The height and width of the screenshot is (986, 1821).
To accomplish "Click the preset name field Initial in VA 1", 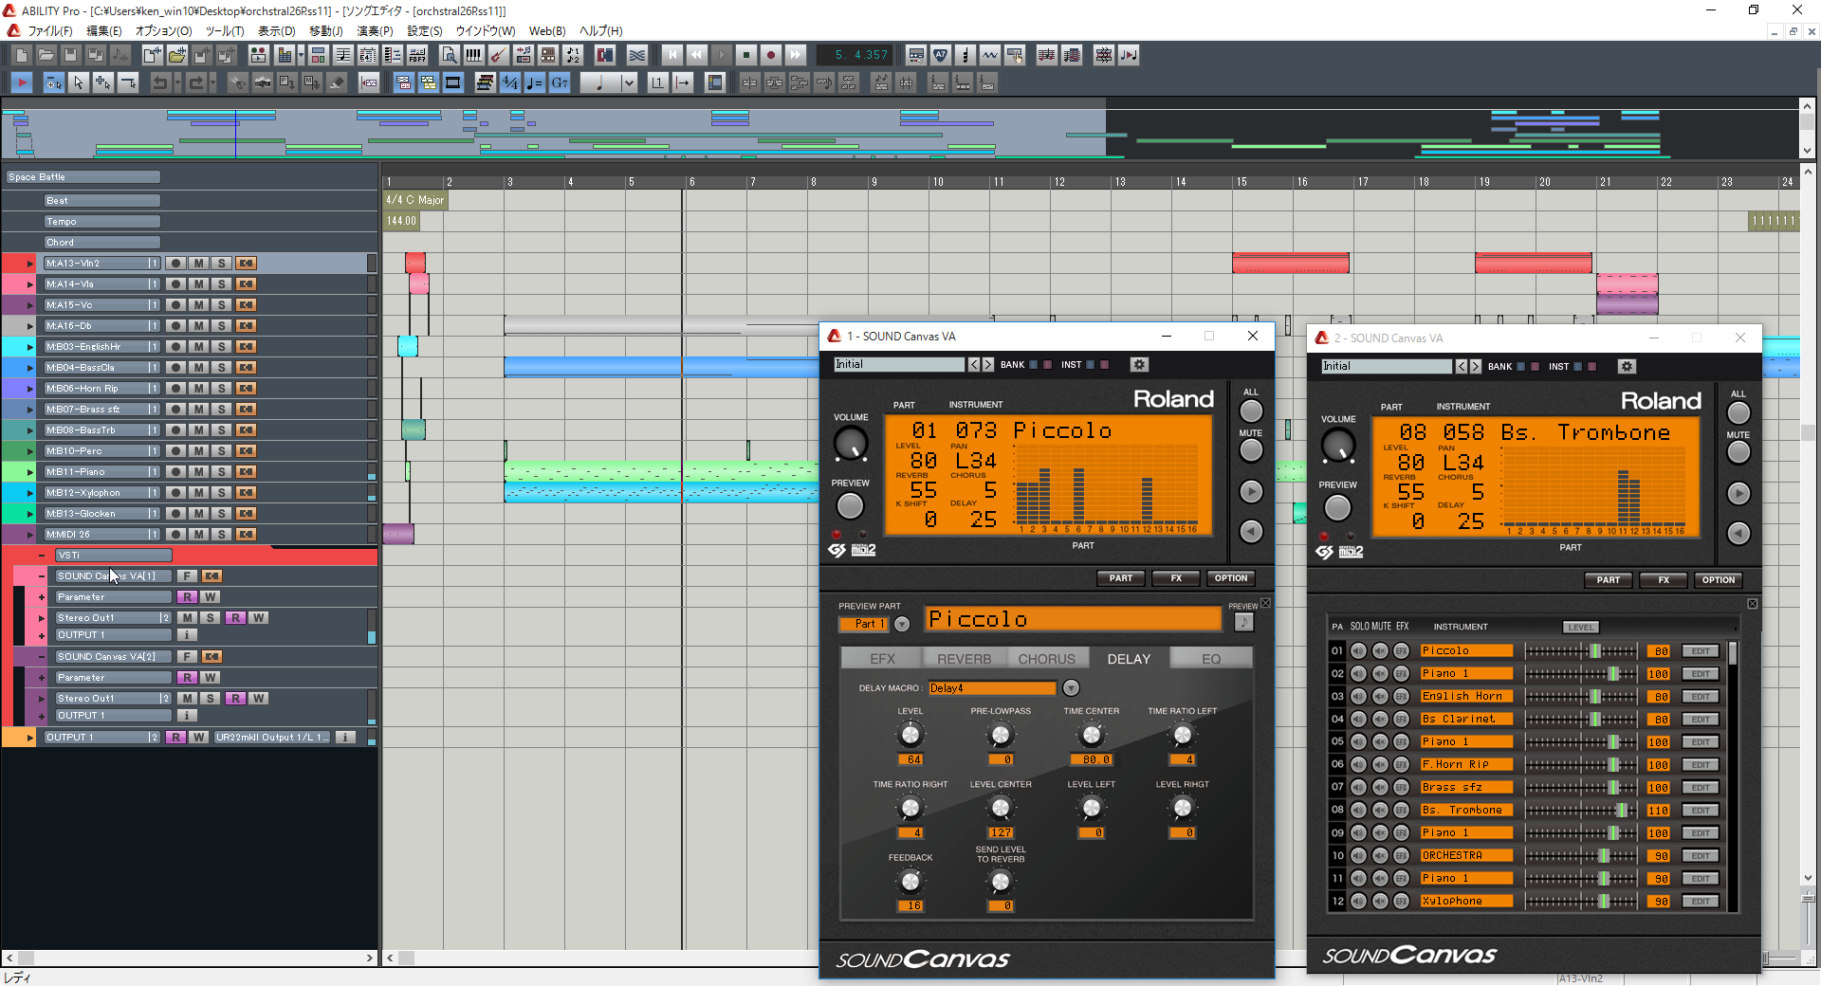I will coord(899,365).
